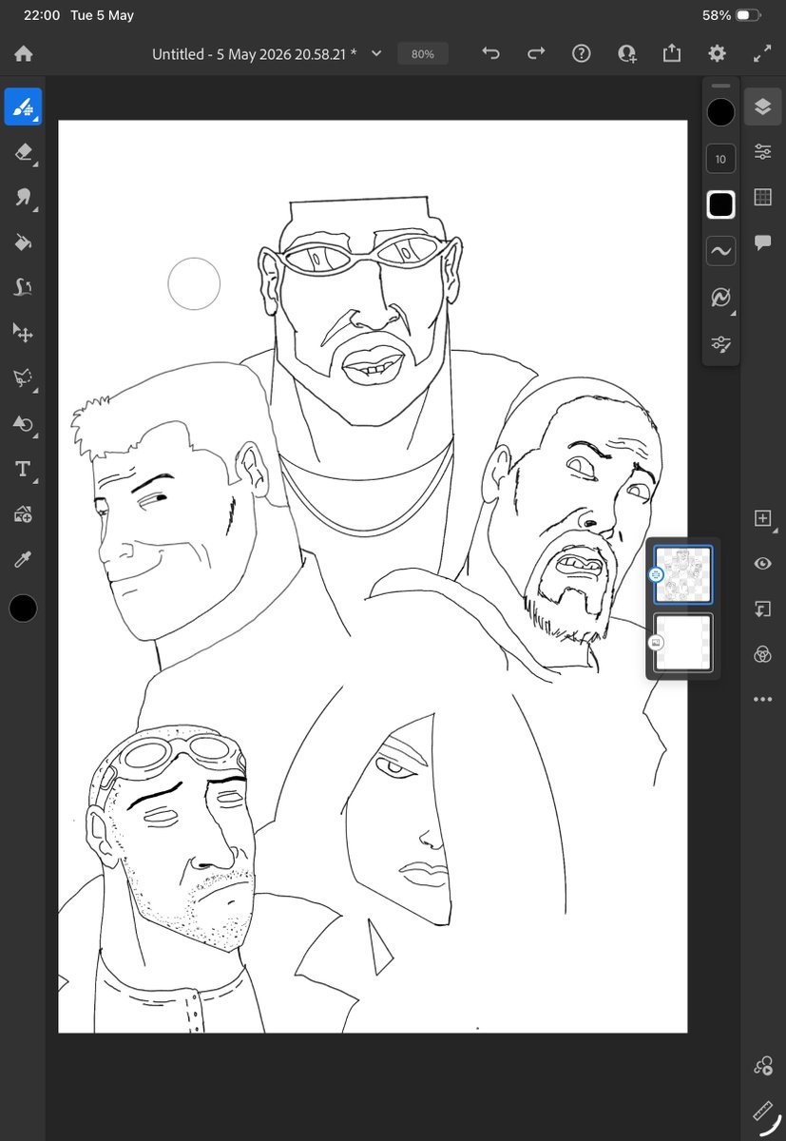The height and width of the screenshot is (1141, 786).
Task: Adjust brush size value 10
Action: tap(720, 159)
